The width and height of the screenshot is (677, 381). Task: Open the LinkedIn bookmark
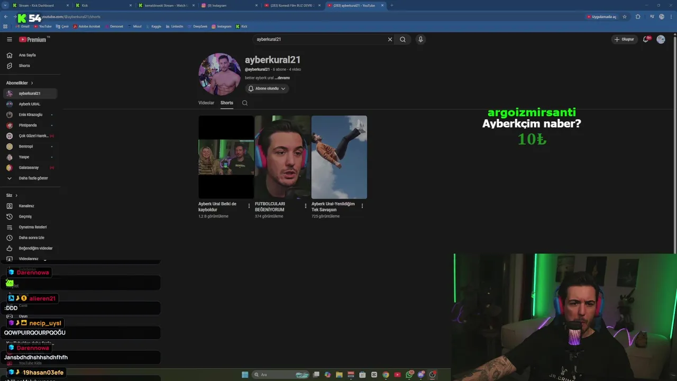point(175,26)
